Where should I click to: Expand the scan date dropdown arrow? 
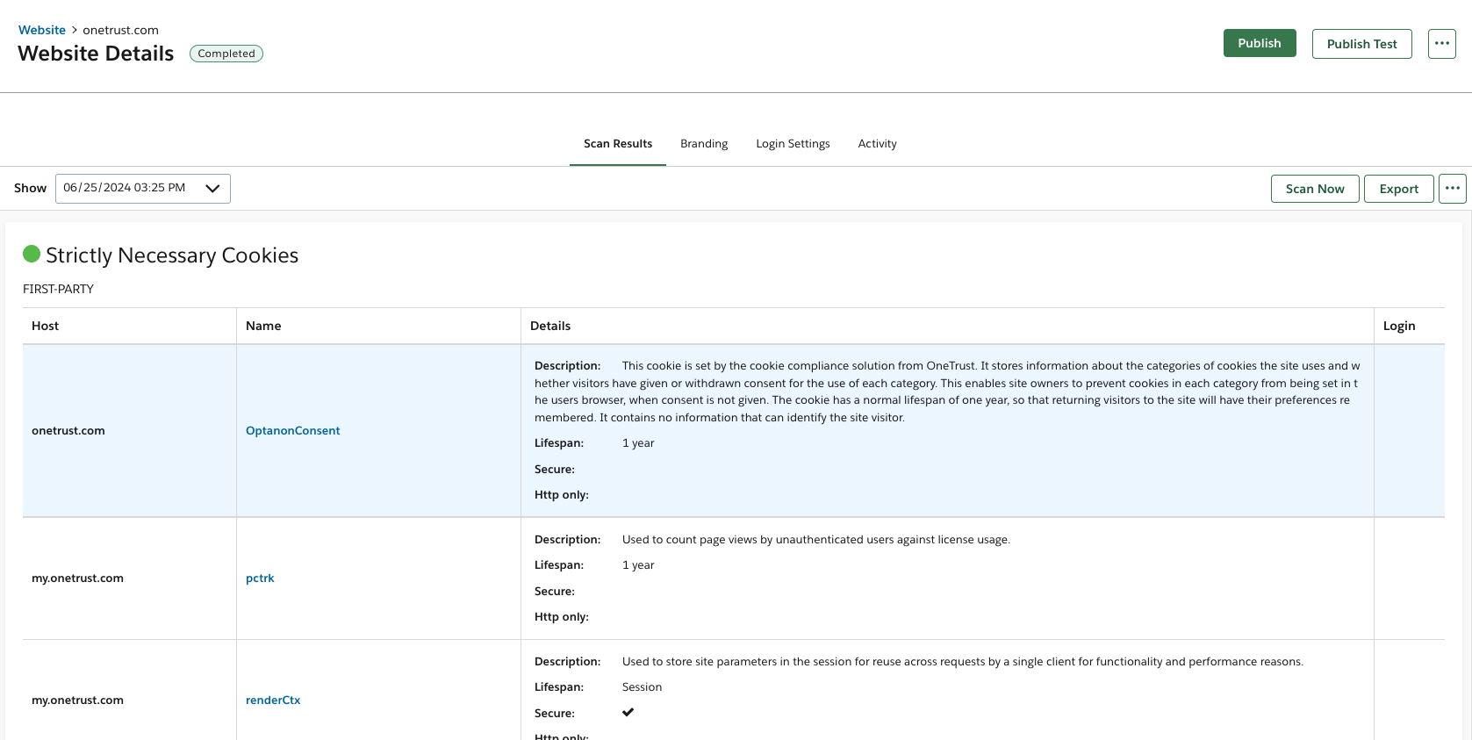(212, 189)
